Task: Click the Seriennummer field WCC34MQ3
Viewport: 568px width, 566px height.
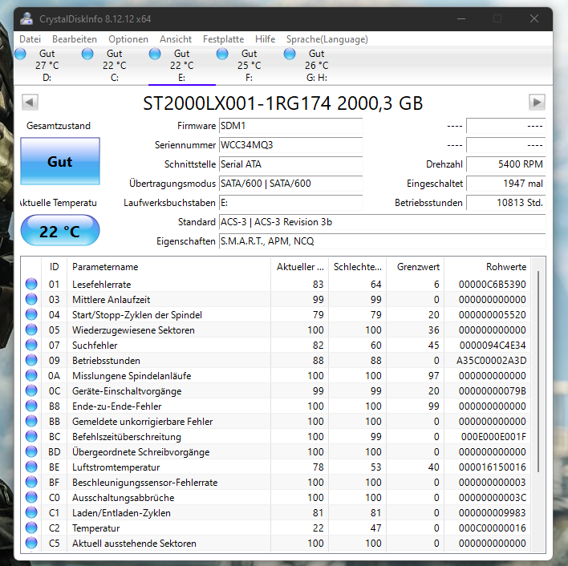Action: click(x=290, y=145)
